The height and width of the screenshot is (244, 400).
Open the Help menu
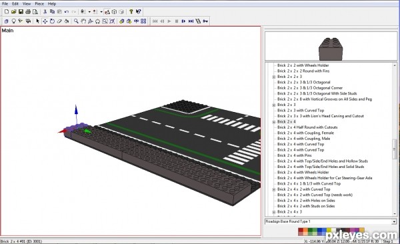tap(52, 4)
